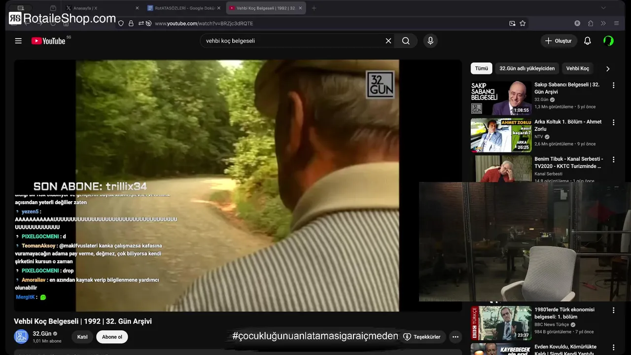This screenshot has width=631, height=355.
Task: Open browser extensions puzzle icon
Action: pos(591,23)
